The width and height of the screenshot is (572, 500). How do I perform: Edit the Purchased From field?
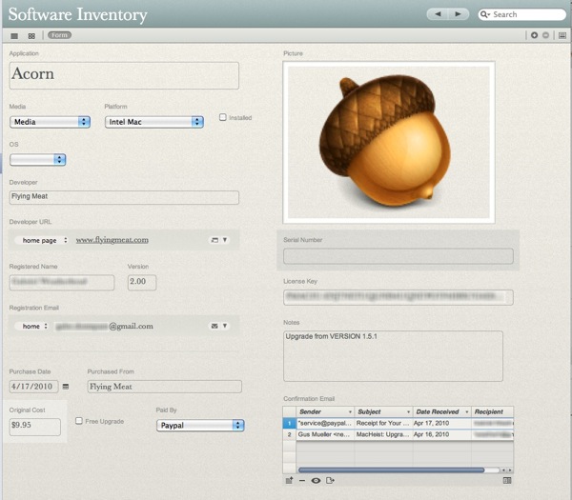pyautogui.click(x=165, y=387)
